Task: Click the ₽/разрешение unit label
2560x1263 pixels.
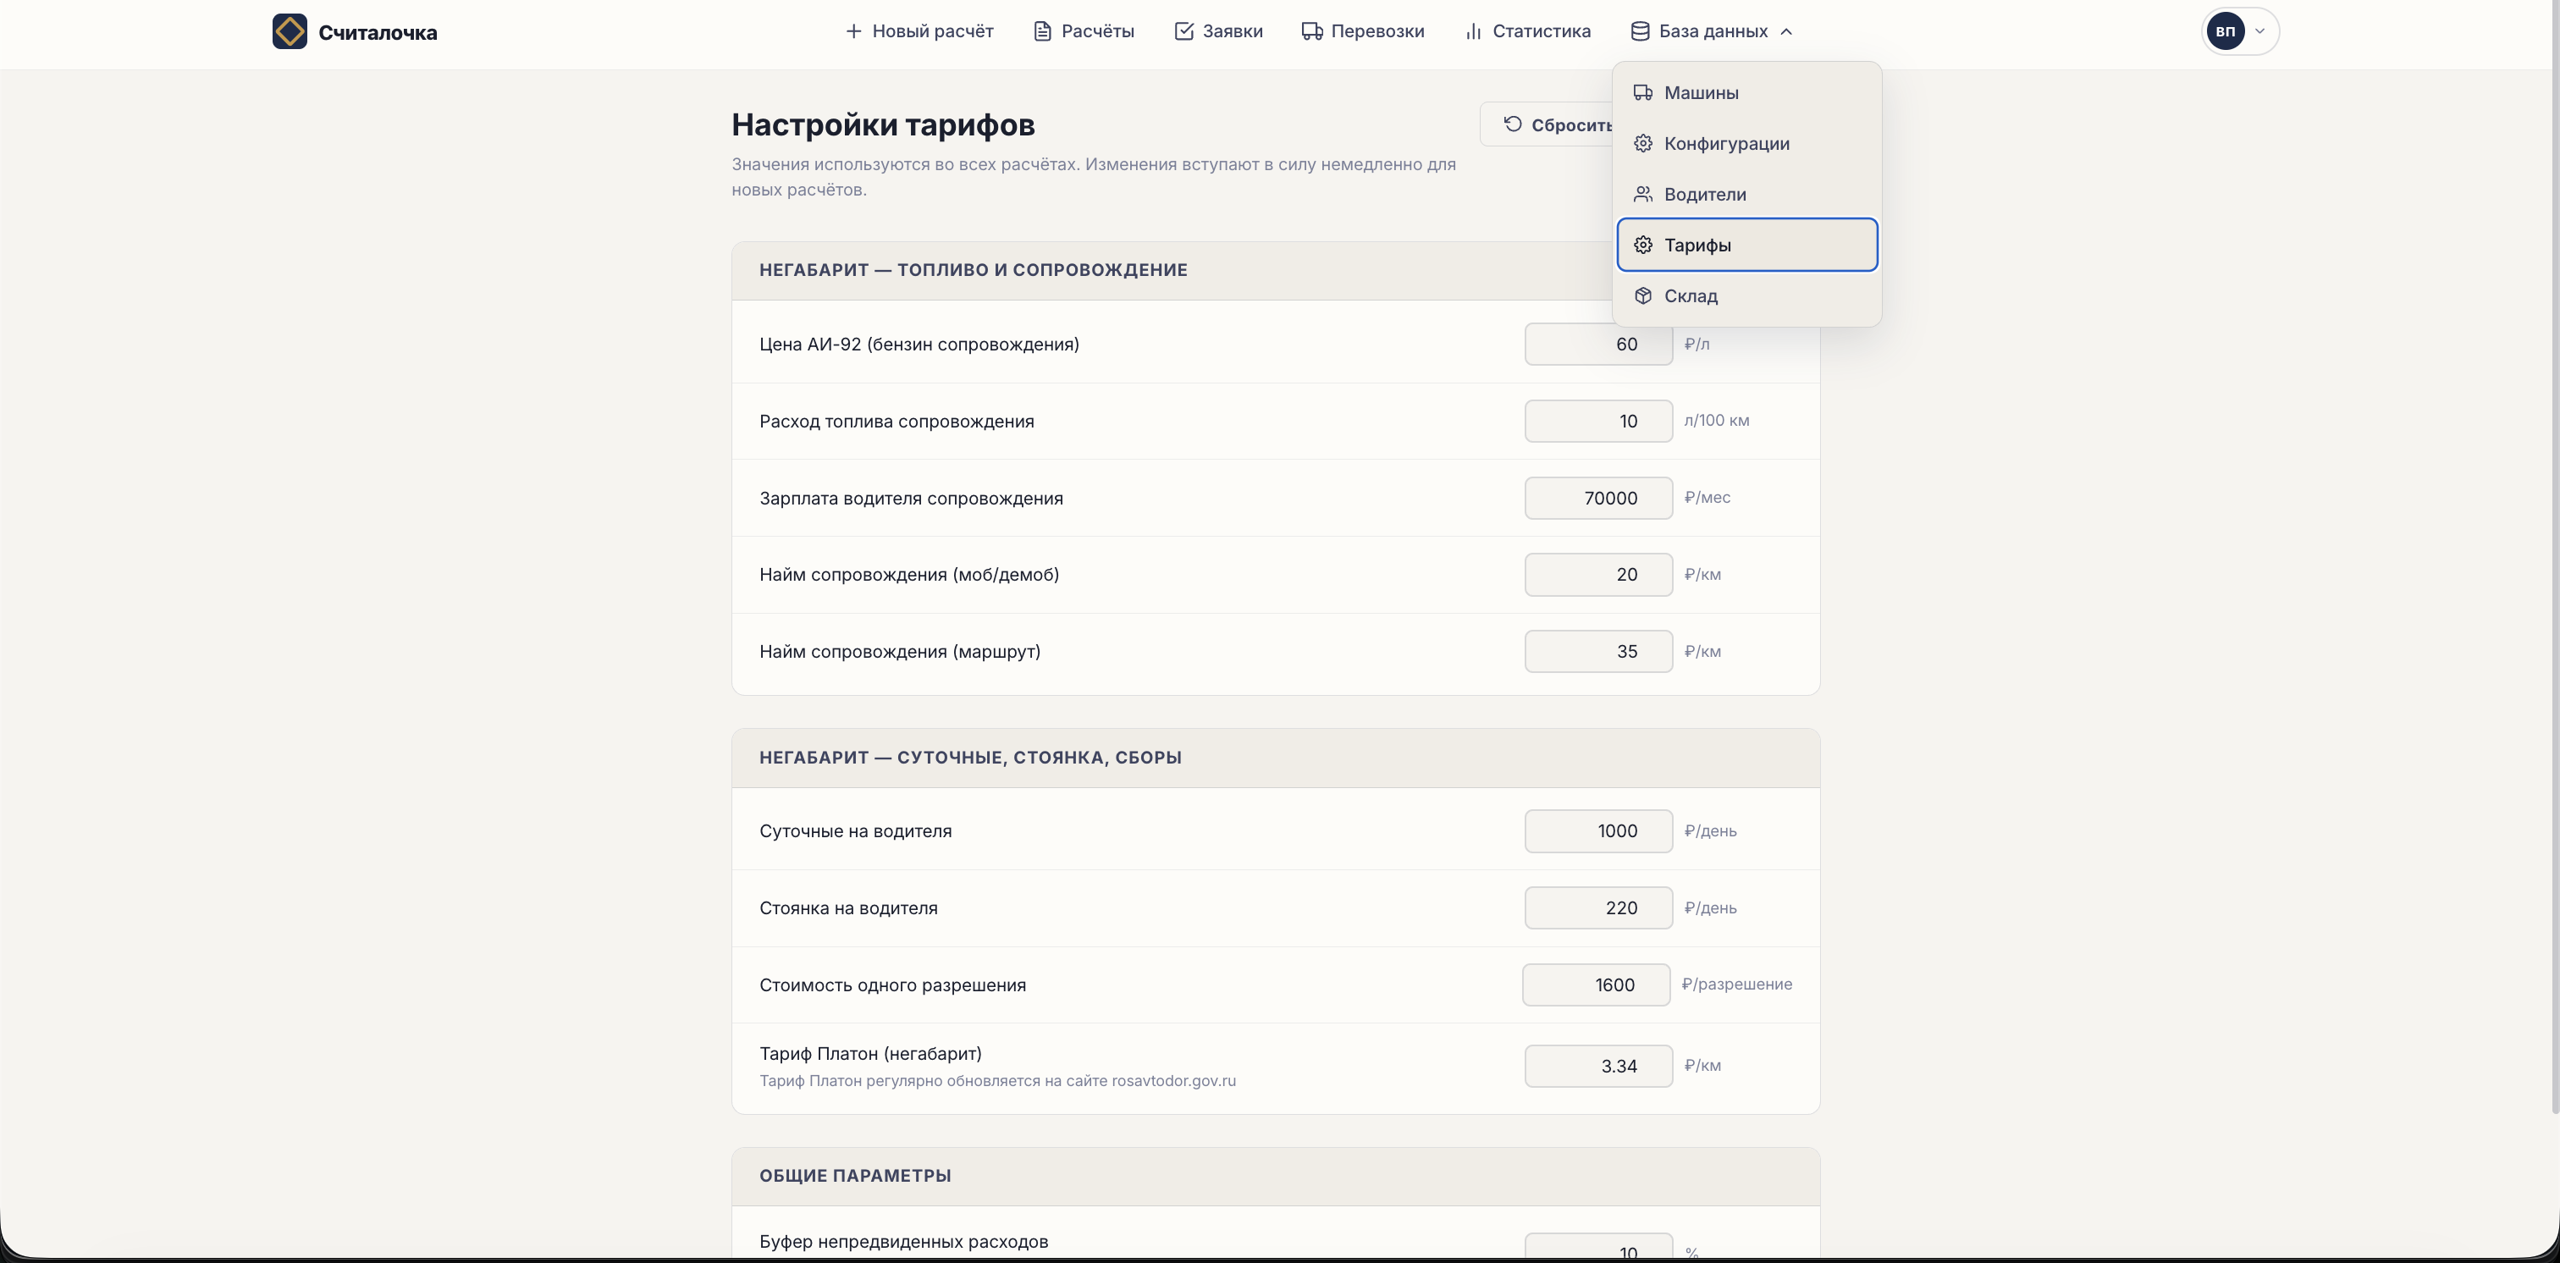Action: [x=1736, y=984]
